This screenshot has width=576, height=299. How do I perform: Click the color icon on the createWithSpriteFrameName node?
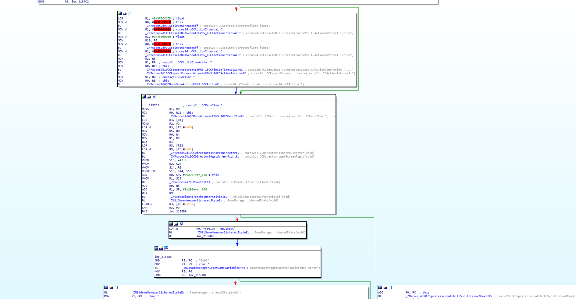[380, 287]
